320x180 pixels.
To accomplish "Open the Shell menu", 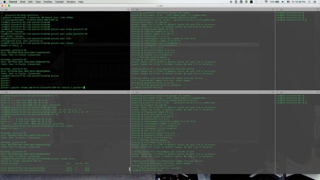I will click(22, 2).
